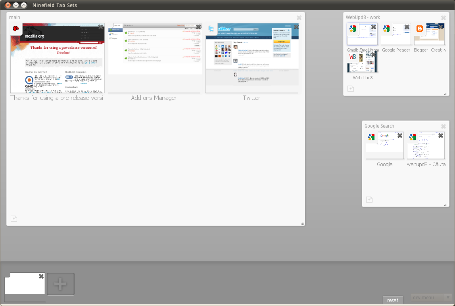Click the 'Google Reader' tab label

pos(396,50)
